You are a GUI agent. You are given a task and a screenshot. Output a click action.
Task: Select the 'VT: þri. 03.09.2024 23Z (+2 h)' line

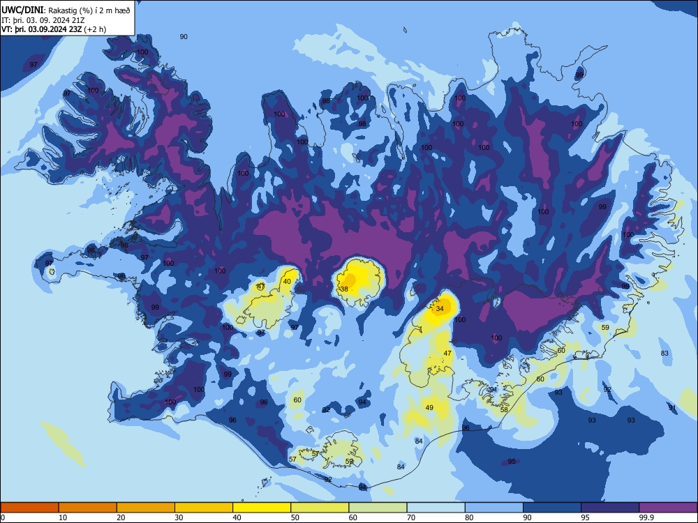click(54, 29)
